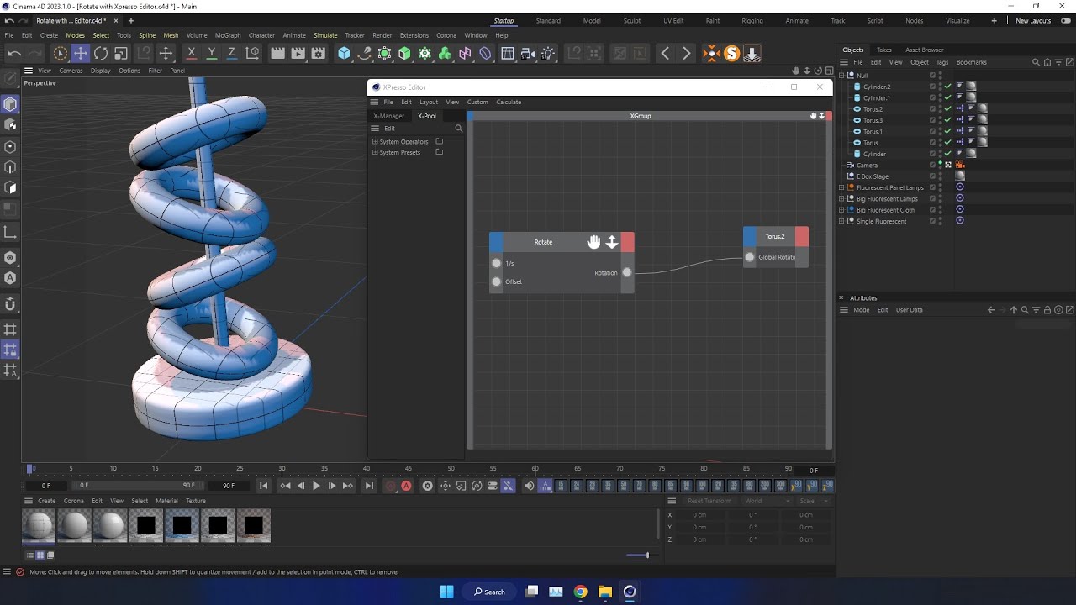Click the Light object icon

[548, 54]
